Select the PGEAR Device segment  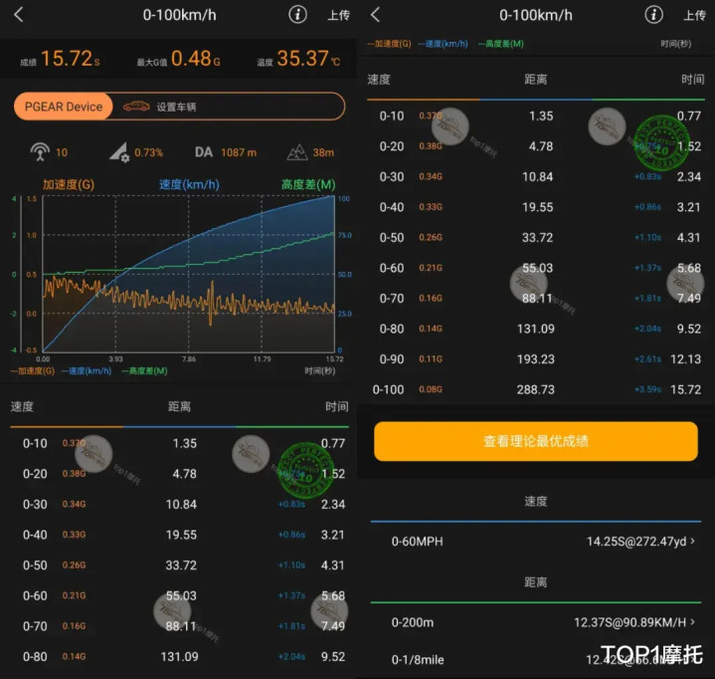(x=64, y=107)
